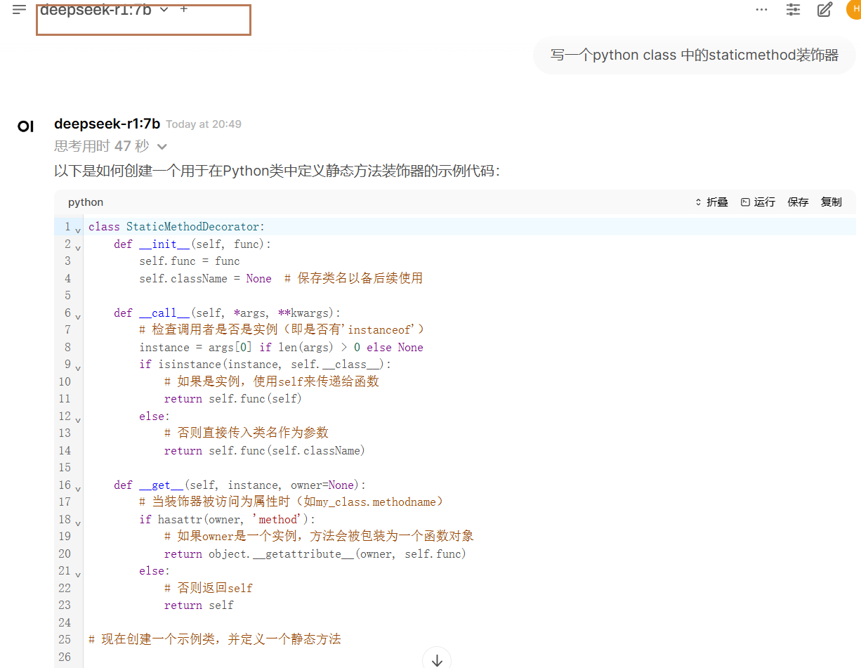Click the OI model avatar logo

pos(26,126)
